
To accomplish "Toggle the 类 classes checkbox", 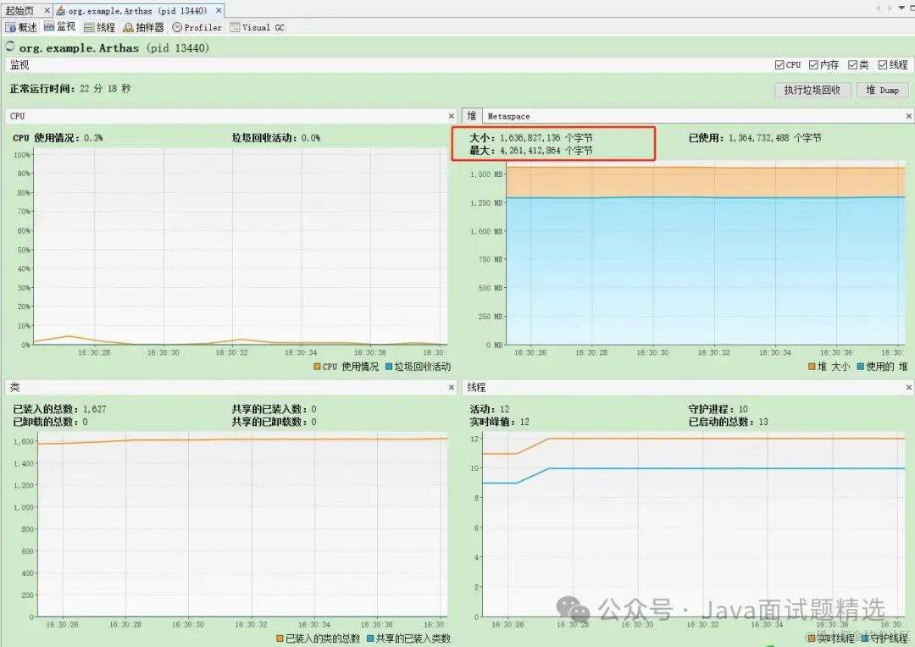I will click(x=852, y=64).
